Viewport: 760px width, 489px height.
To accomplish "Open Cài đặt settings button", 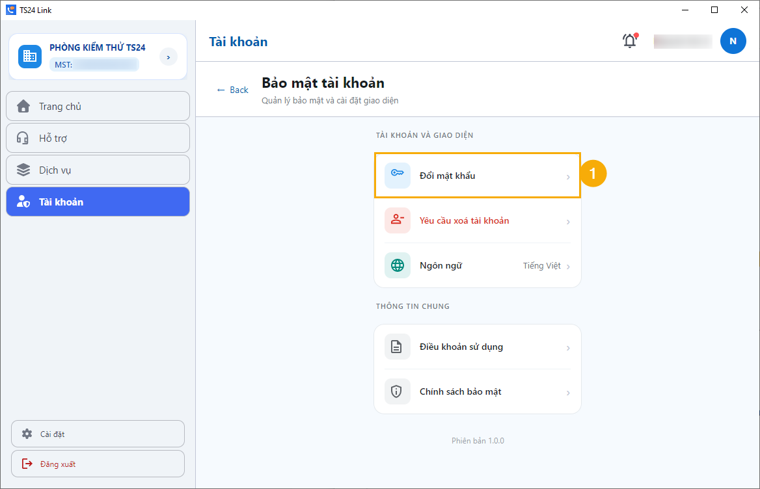I will click(x=98, y=434).
